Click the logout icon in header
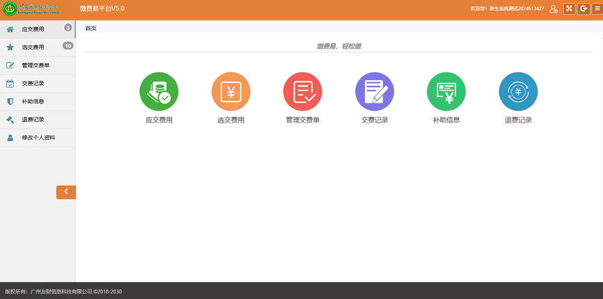 click(x=583, y=8)
